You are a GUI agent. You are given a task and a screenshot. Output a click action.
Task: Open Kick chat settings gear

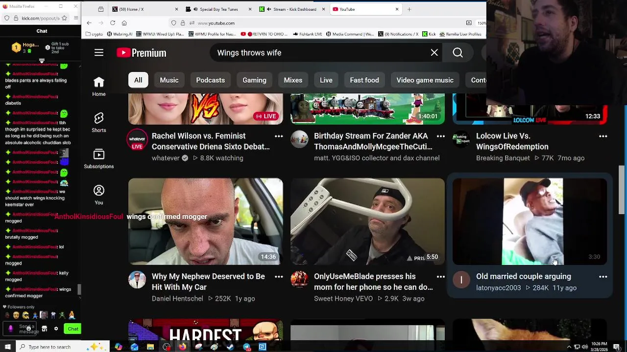click(56, 329)
